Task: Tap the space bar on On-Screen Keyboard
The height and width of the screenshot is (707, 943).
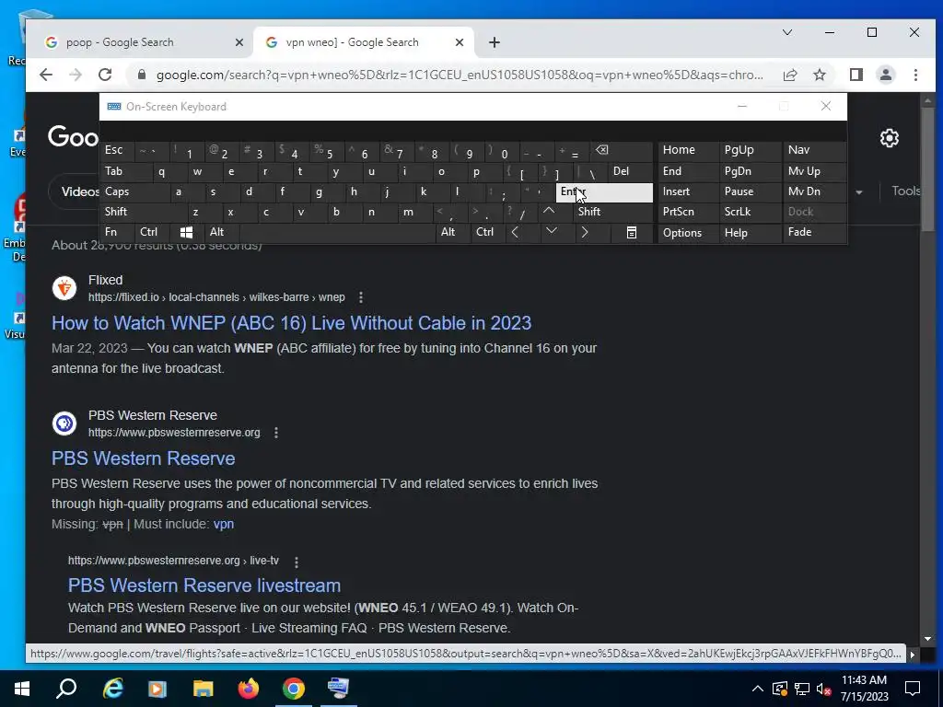Action: tap(337, 232)
